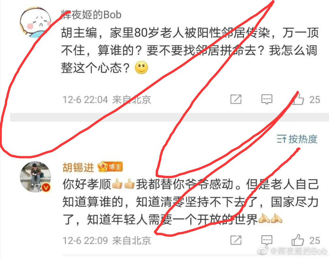Click the 12-6 22:04 来自北京 timestamp
The image size is (329, 259).
tap(107, 100)
